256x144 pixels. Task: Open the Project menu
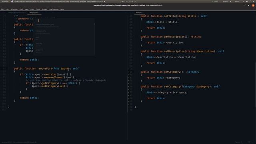[44, 9]
